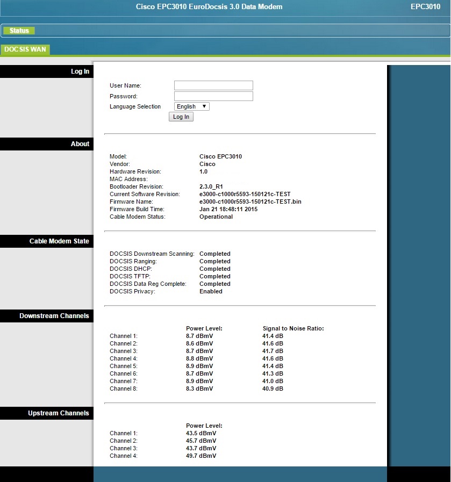Select the page title 'Cisco EPC3010 EuroDocsis 3.0 Data Modem'

(x=209, y=7)
